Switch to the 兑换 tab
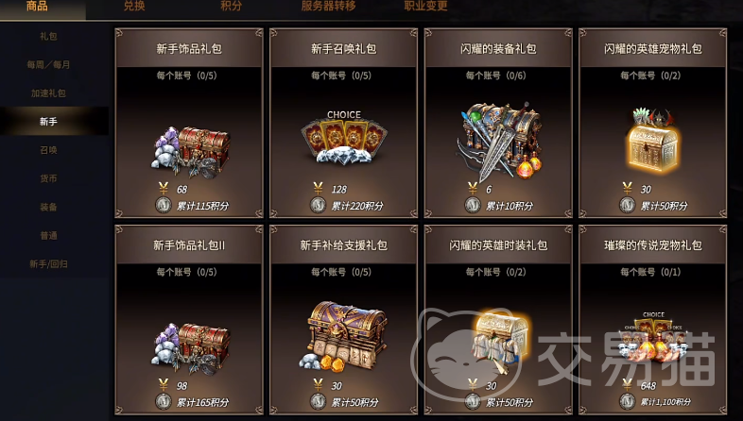This screenshot has width=743, height=421. [x=134, y=6]
